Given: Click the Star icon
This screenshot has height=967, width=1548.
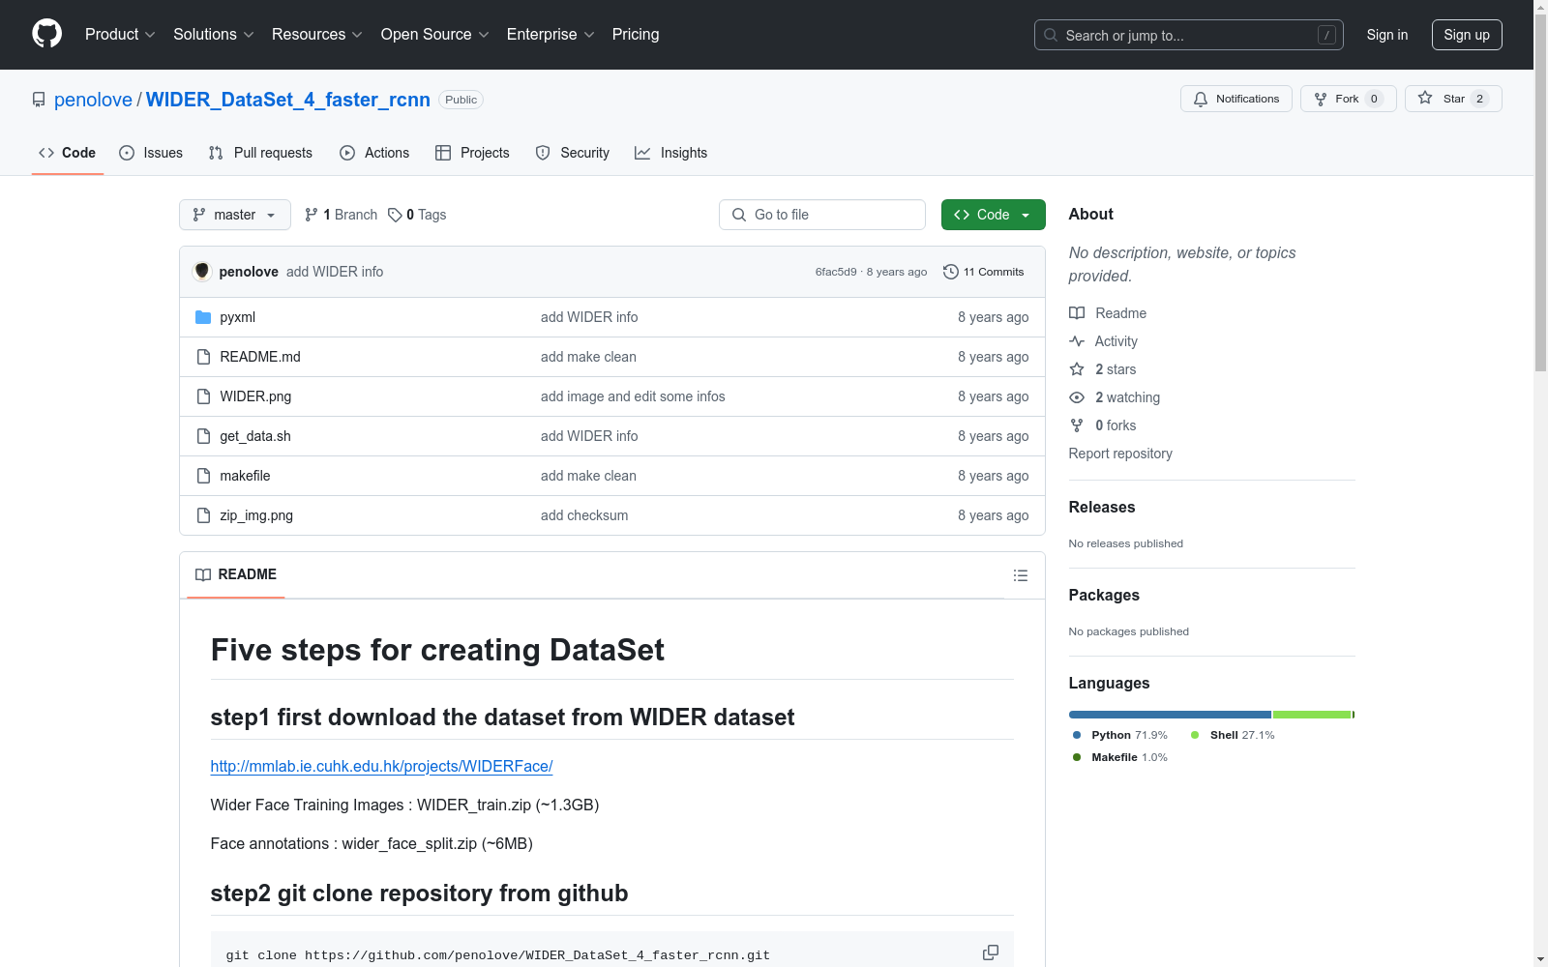Looking at the screenshot, I should tap(1425, 98).
